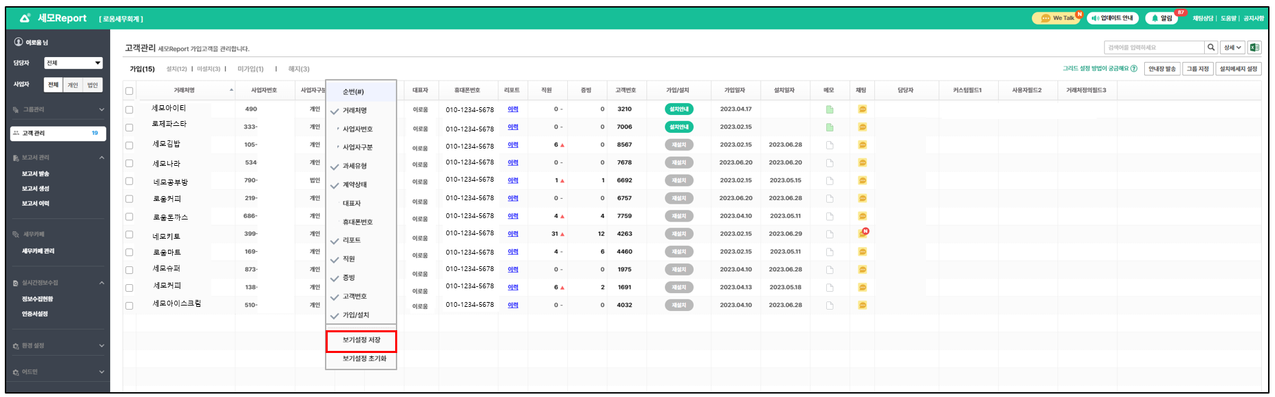Open 이력 link for 세모나라 row
The height and width of the screenshot is (397, 1275).
click(513, 163)
